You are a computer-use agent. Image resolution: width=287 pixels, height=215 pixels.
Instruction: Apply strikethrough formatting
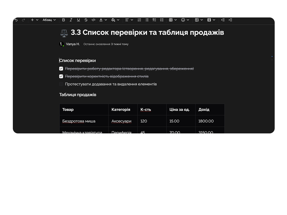pos(86,20)
